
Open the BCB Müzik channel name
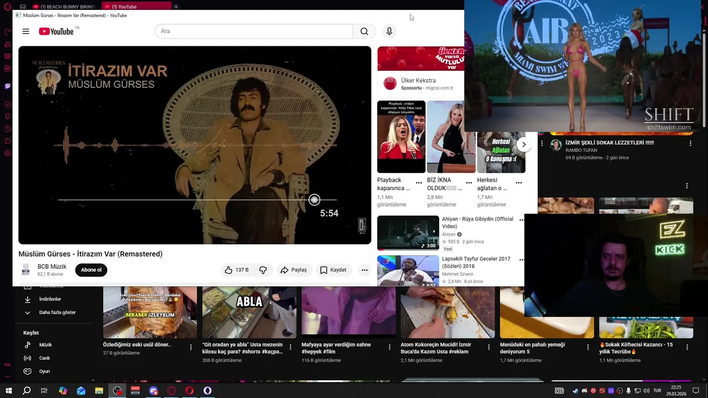tap(52, 266)
